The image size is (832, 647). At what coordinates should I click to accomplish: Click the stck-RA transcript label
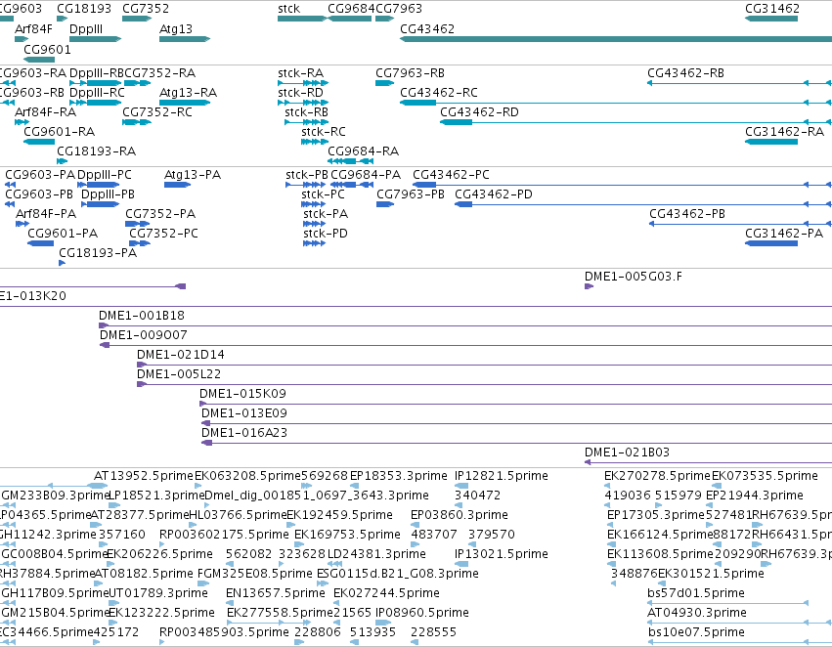pos(300,73)
